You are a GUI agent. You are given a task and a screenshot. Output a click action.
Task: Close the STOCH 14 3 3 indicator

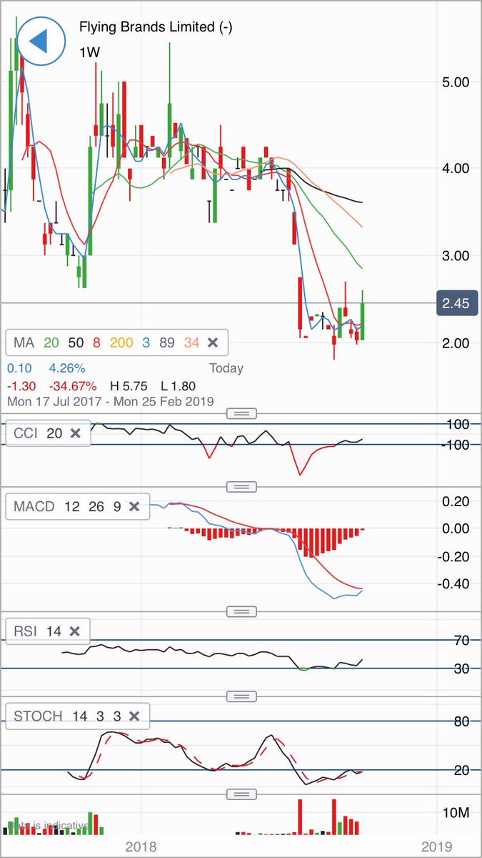point(134,715)
